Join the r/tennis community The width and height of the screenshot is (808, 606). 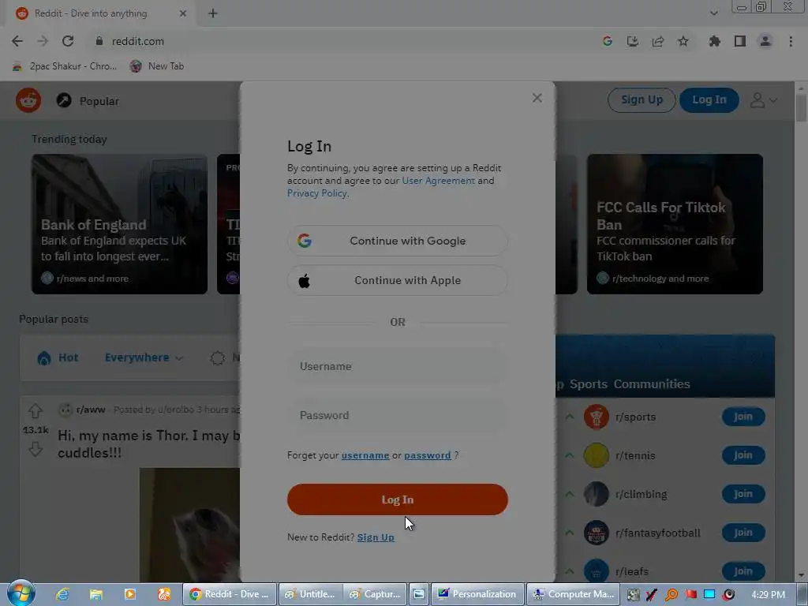click(743, 455)
